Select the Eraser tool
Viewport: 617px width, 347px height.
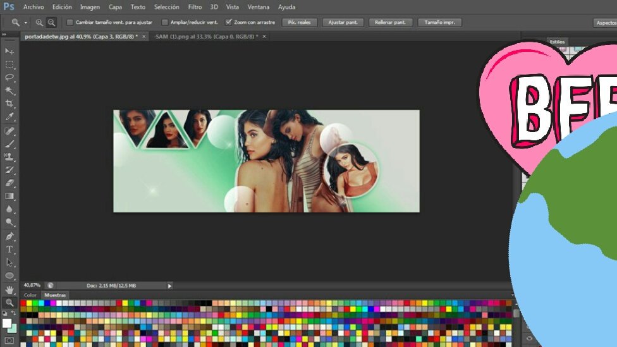(x=9, y=183)
